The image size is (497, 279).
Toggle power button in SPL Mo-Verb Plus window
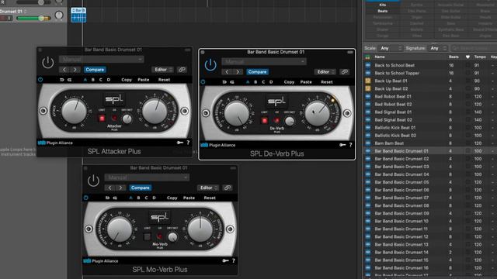[x=93, y=181]
